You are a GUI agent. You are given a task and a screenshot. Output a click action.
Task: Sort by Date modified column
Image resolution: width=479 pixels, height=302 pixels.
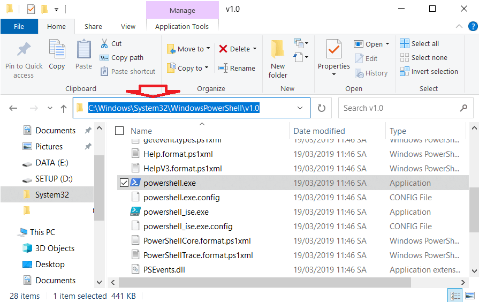click(319, 131)
